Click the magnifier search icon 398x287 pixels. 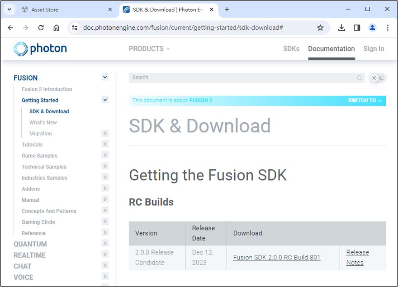point(359,78)
